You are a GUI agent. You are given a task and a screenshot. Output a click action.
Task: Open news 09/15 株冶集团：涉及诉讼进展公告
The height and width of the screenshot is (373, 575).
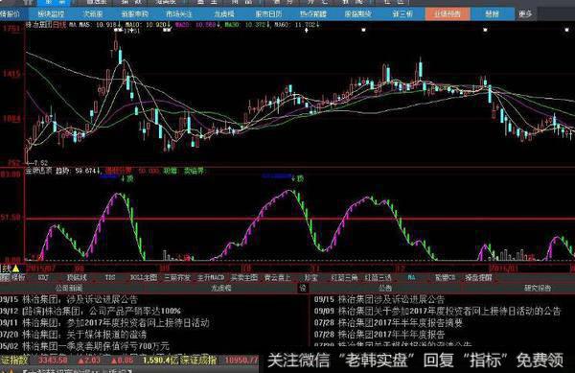pyautogui.click(x=69, y=300)
